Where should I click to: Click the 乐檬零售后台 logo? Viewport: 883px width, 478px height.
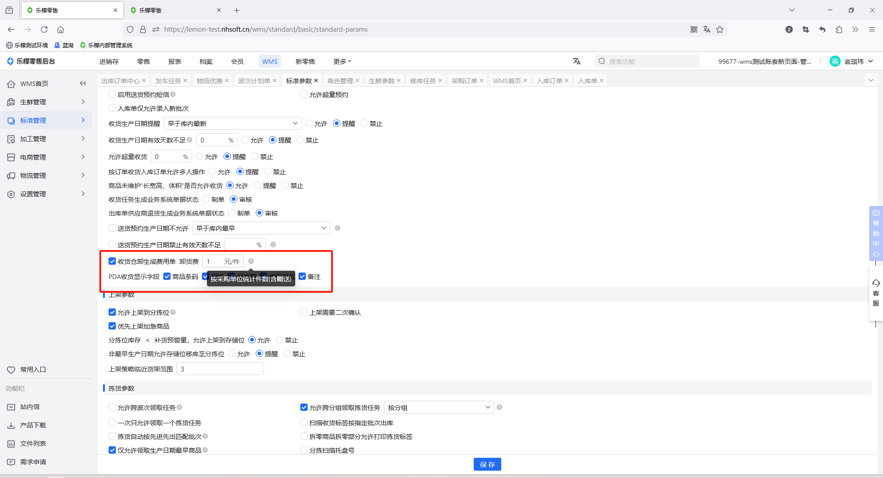[x=31, y=61]
